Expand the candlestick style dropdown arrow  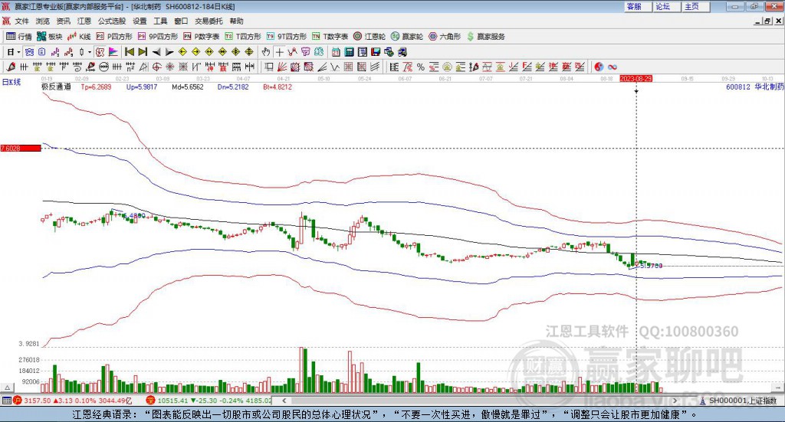pyautogui.click(x=89, y=52)
